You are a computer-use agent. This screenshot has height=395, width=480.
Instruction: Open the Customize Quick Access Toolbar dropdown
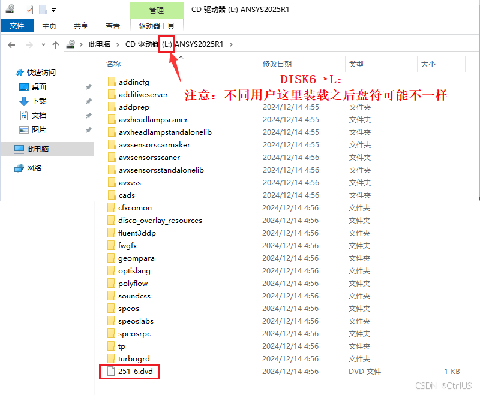(x=53, y=10)
